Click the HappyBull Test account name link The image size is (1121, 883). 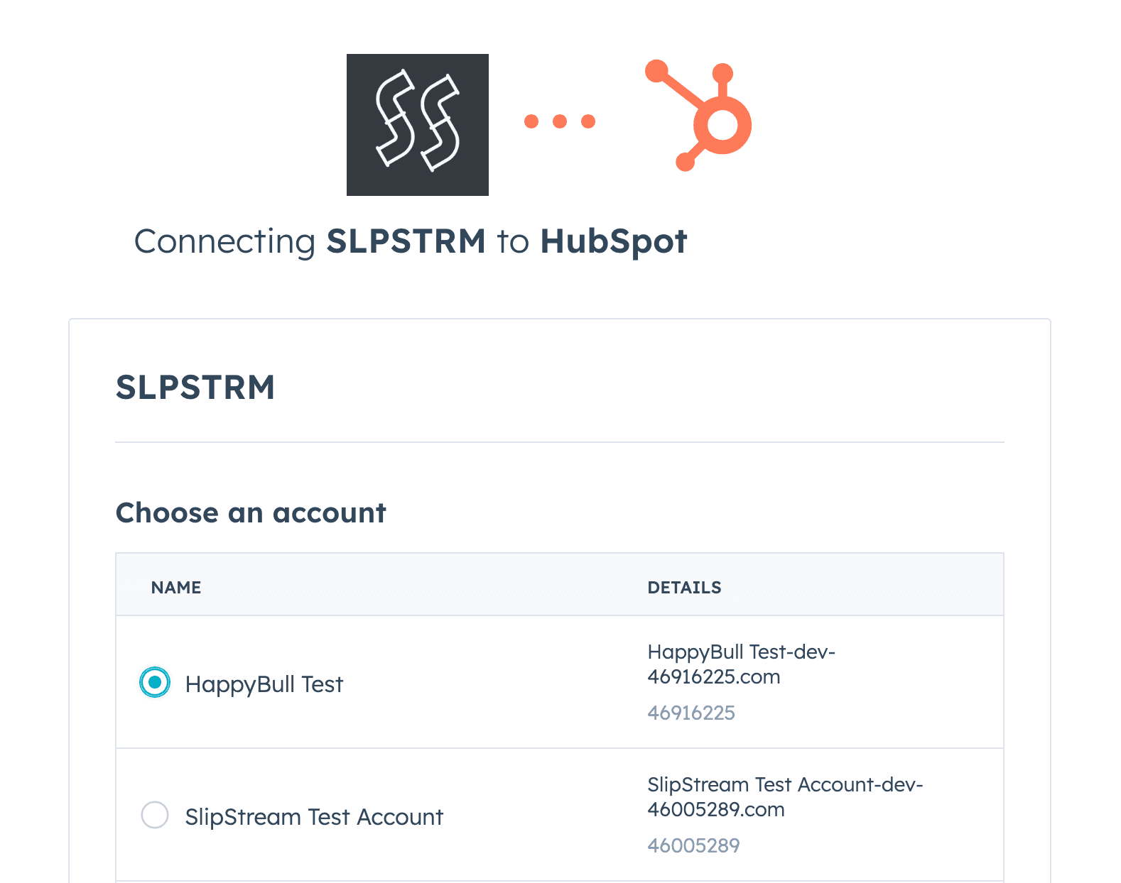[x=264, y=684]
